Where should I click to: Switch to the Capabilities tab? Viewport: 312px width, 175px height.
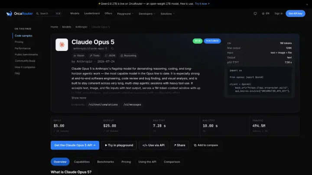point(82,162)
